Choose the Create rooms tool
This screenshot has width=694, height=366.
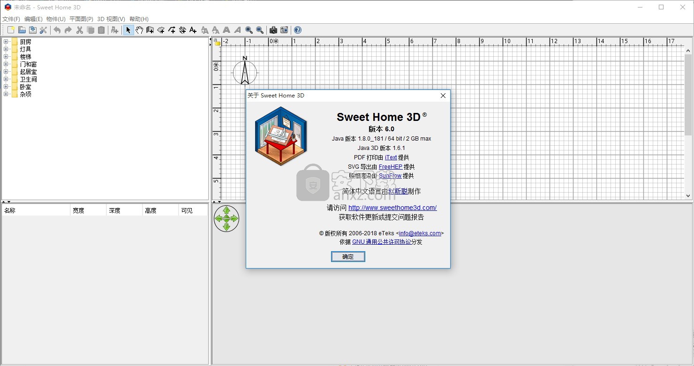pos(161,30)
